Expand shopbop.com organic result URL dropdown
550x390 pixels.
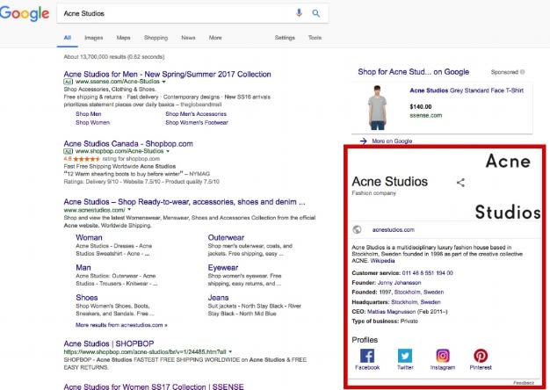(230, 351)
